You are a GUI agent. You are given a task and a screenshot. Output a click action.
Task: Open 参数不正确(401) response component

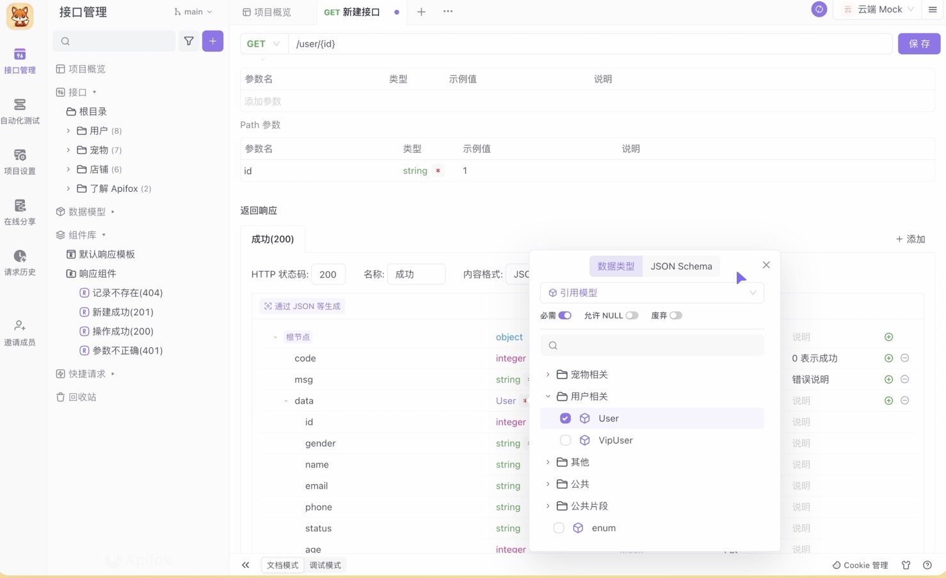coord(121,350)
